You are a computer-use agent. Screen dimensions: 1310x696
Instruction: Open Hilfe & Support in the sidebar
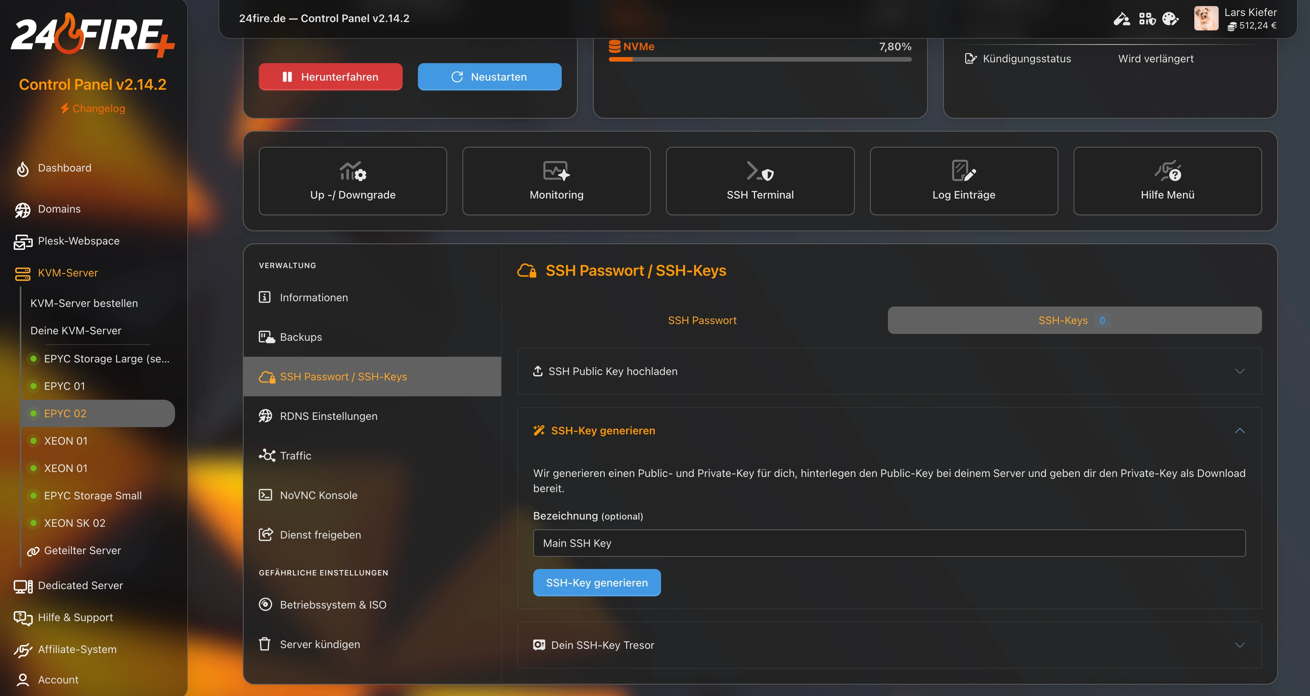pos(75,618)
